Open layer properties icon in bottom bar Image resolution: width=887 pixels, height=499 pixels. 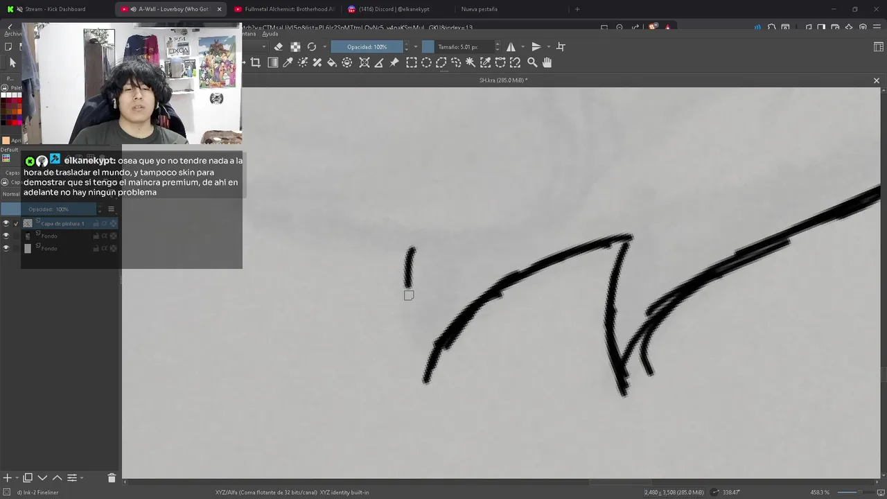click(x=72, y=478)
